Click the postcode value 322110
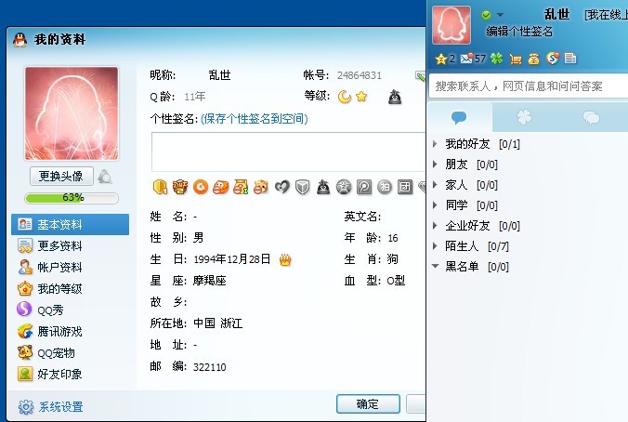This screenshot has height=422, width=628. (x=209, y=367)
